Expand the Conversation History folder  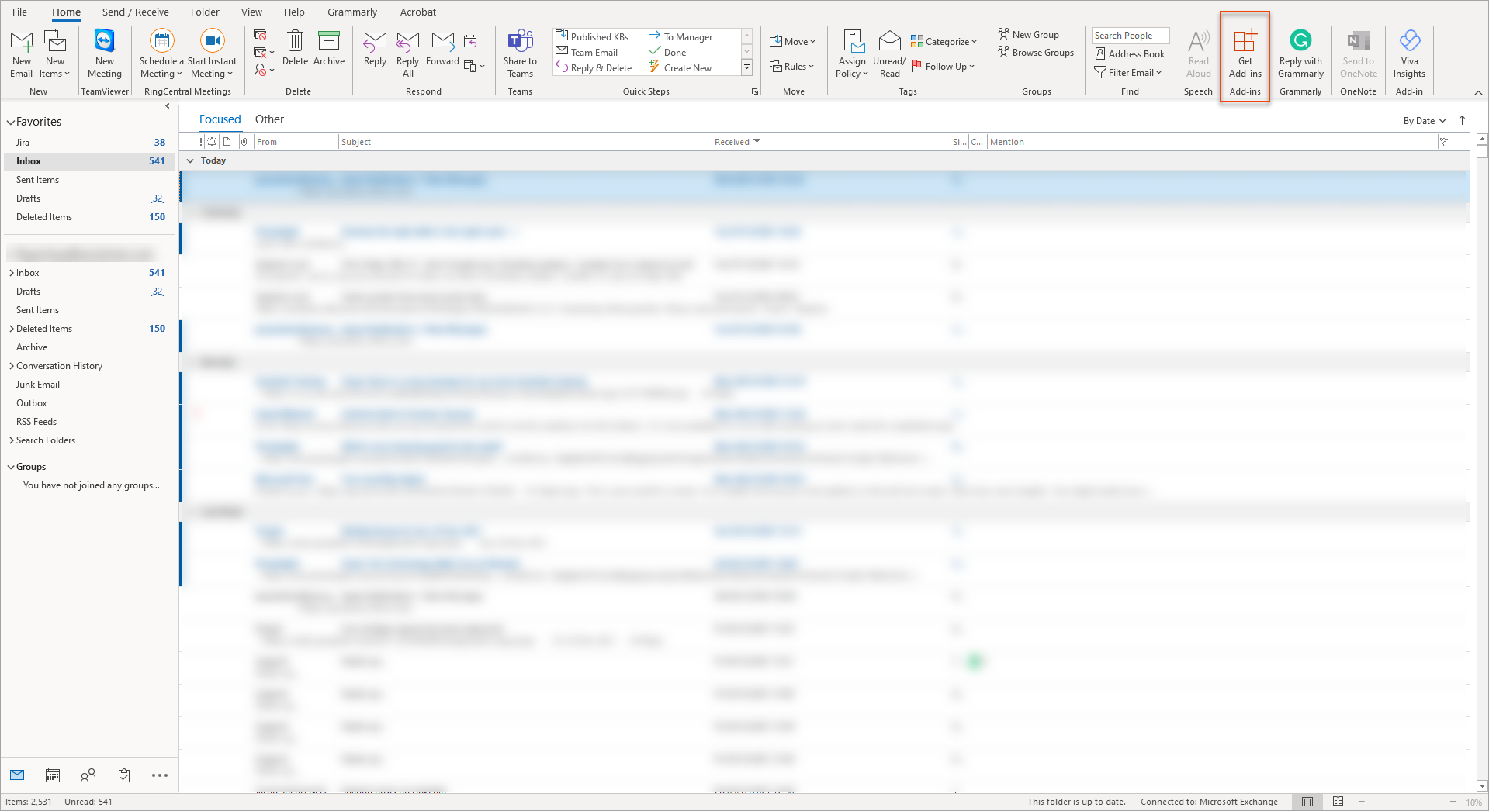[12, 366]
